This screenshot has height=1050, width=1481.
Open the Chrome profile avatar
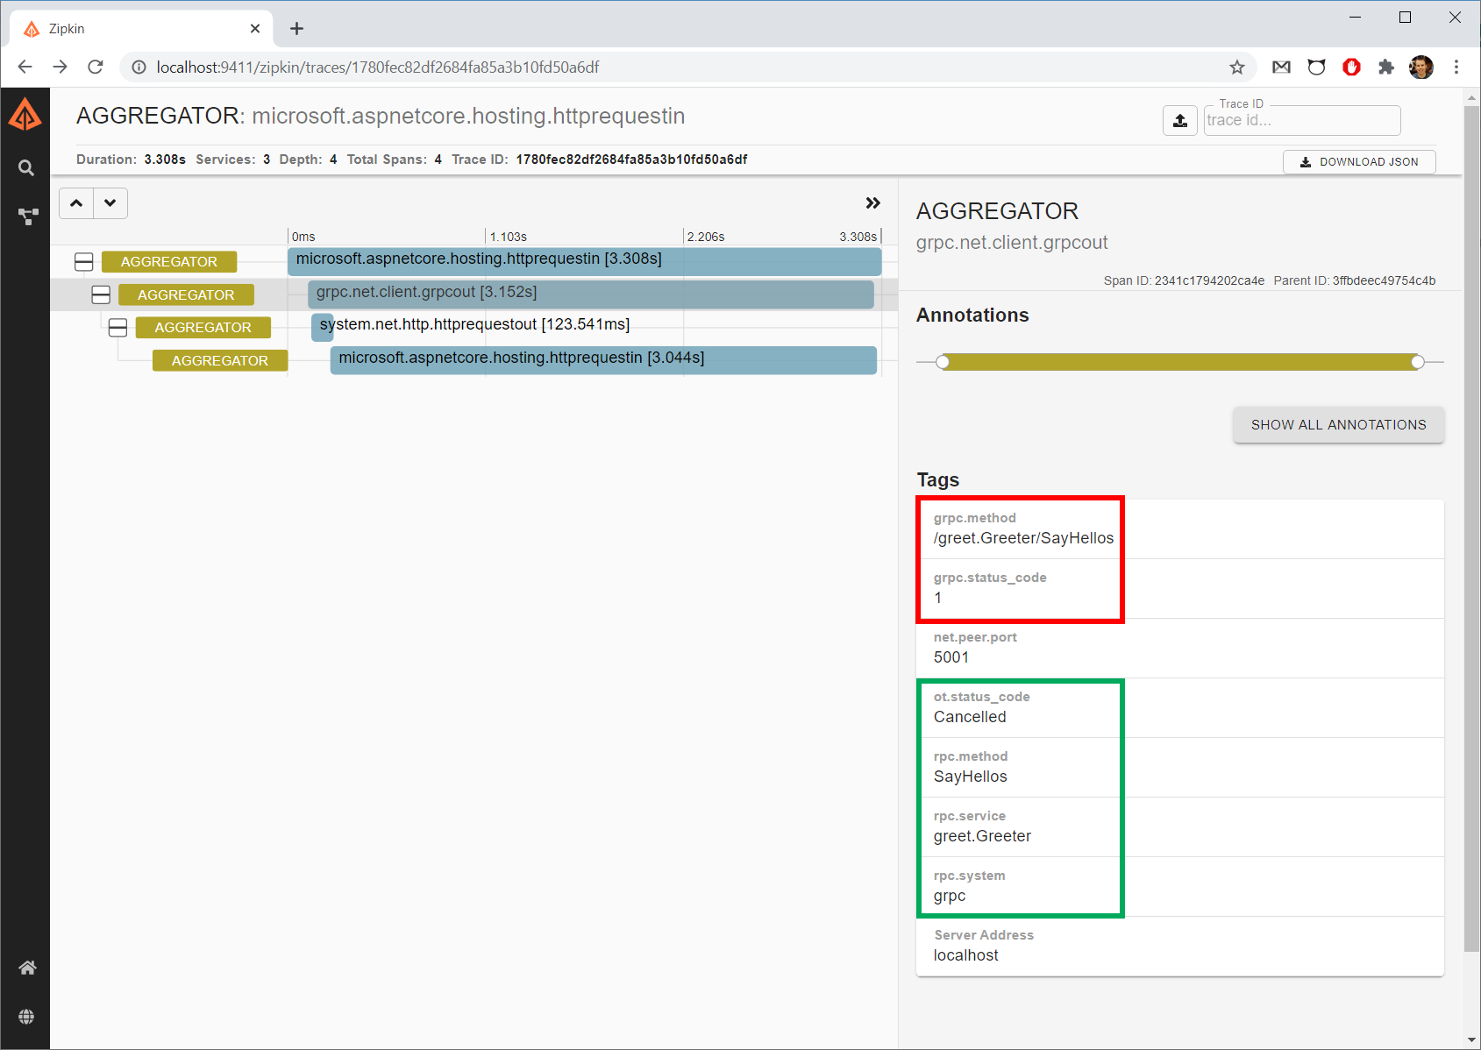click(1421, 67)
